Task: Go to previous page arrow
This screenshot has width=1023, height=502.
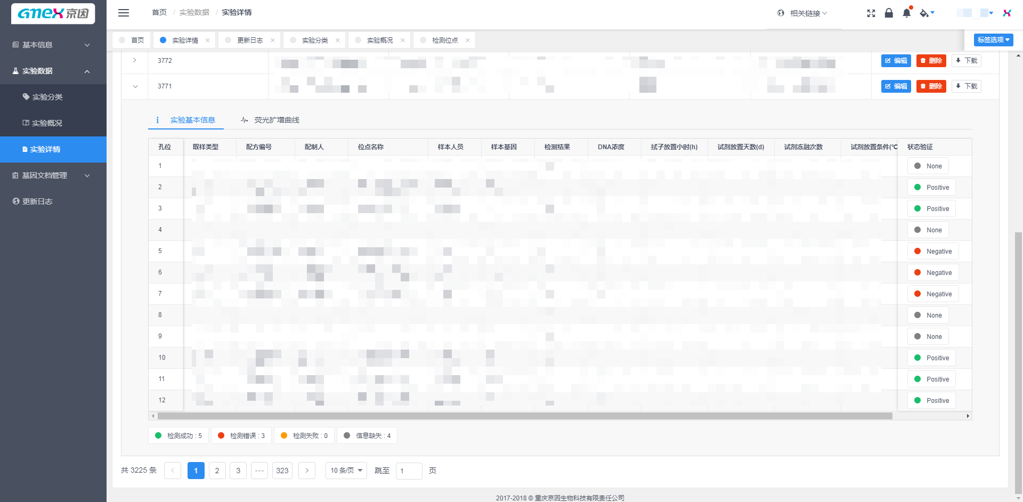Action: click(x=173, y=471)
